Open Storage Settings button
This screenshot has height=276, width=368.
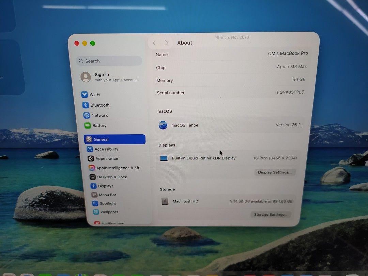click(271, 215)
